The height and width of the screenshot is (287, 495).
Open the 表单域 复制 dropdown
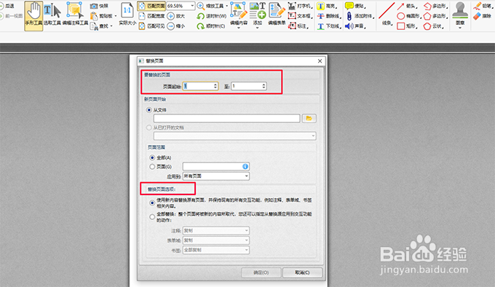point(216,240)
